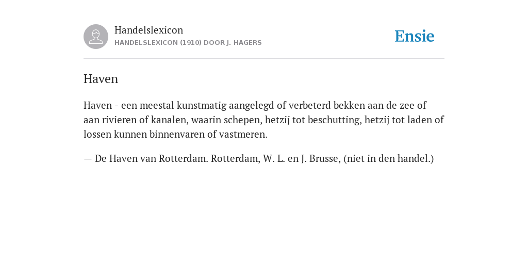Click the De Haven van Rotterdam reference line

259,159
